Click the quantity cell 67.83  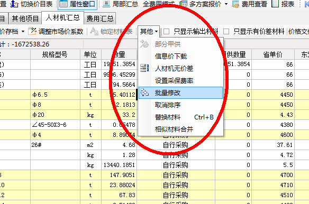(119, 195)
